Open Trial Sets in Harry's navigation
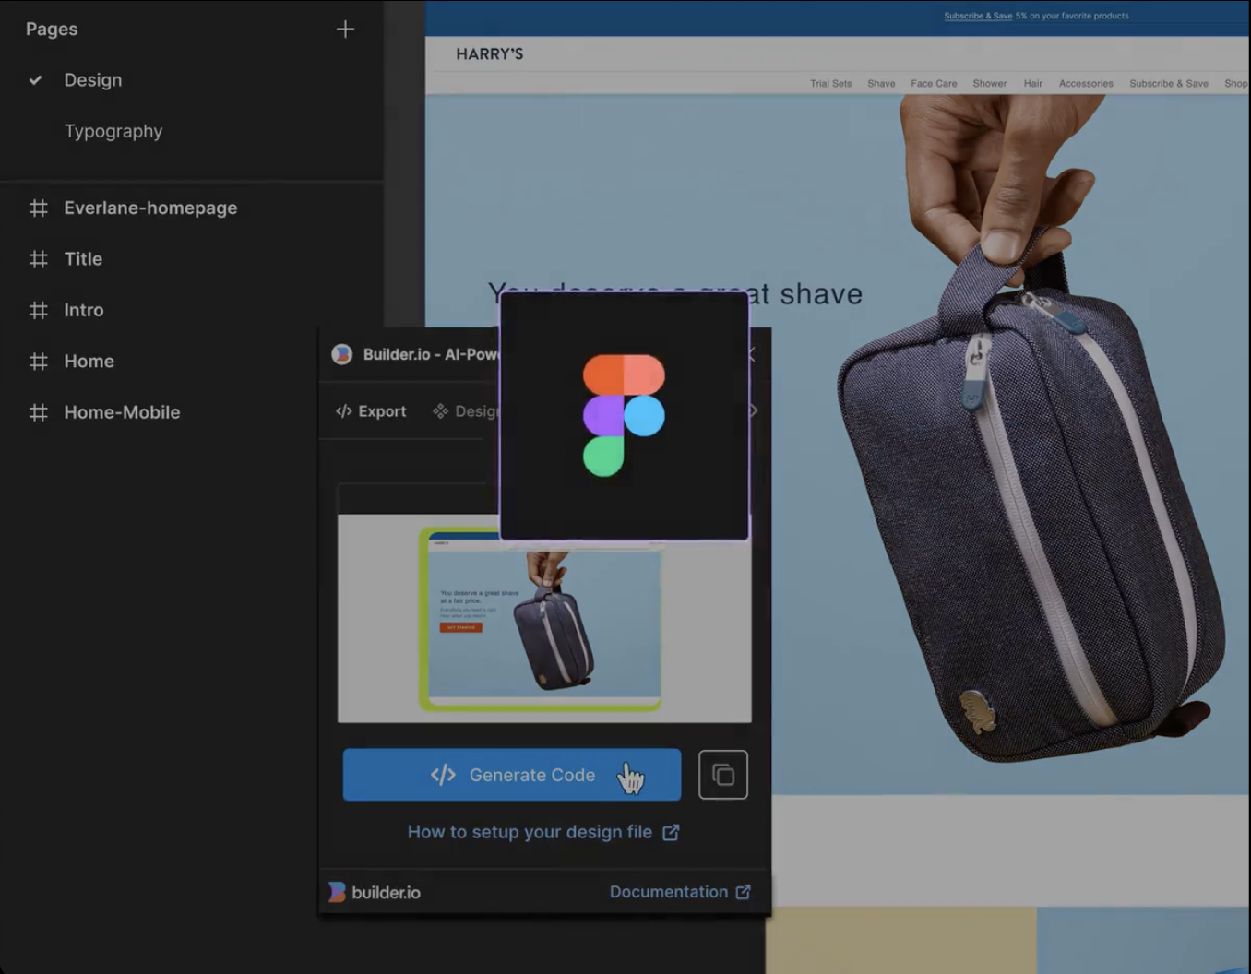Screen dimensions: 1251x974 pyautogui.click(x=831, y=83)
